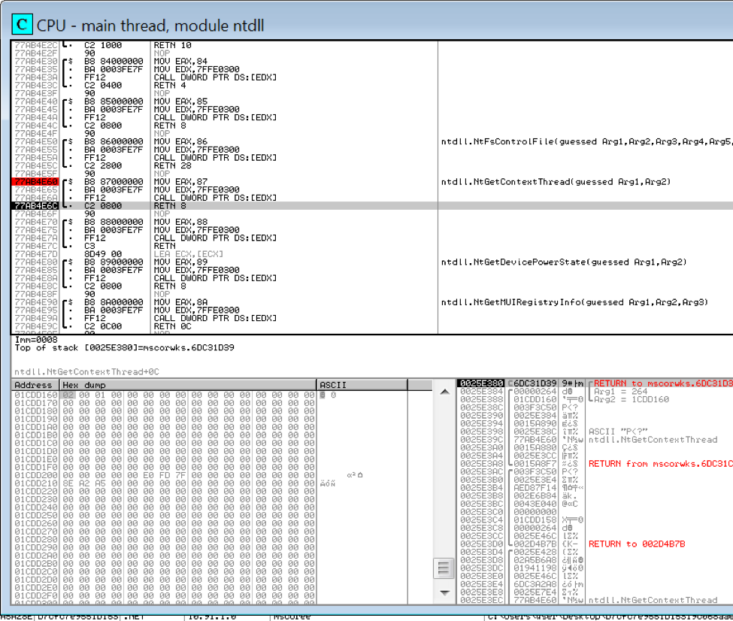Viewport: 733px width, 621px height.
Task: Click the dump pane scrollbar thumb grip
Action: click(x=444, y=568)
